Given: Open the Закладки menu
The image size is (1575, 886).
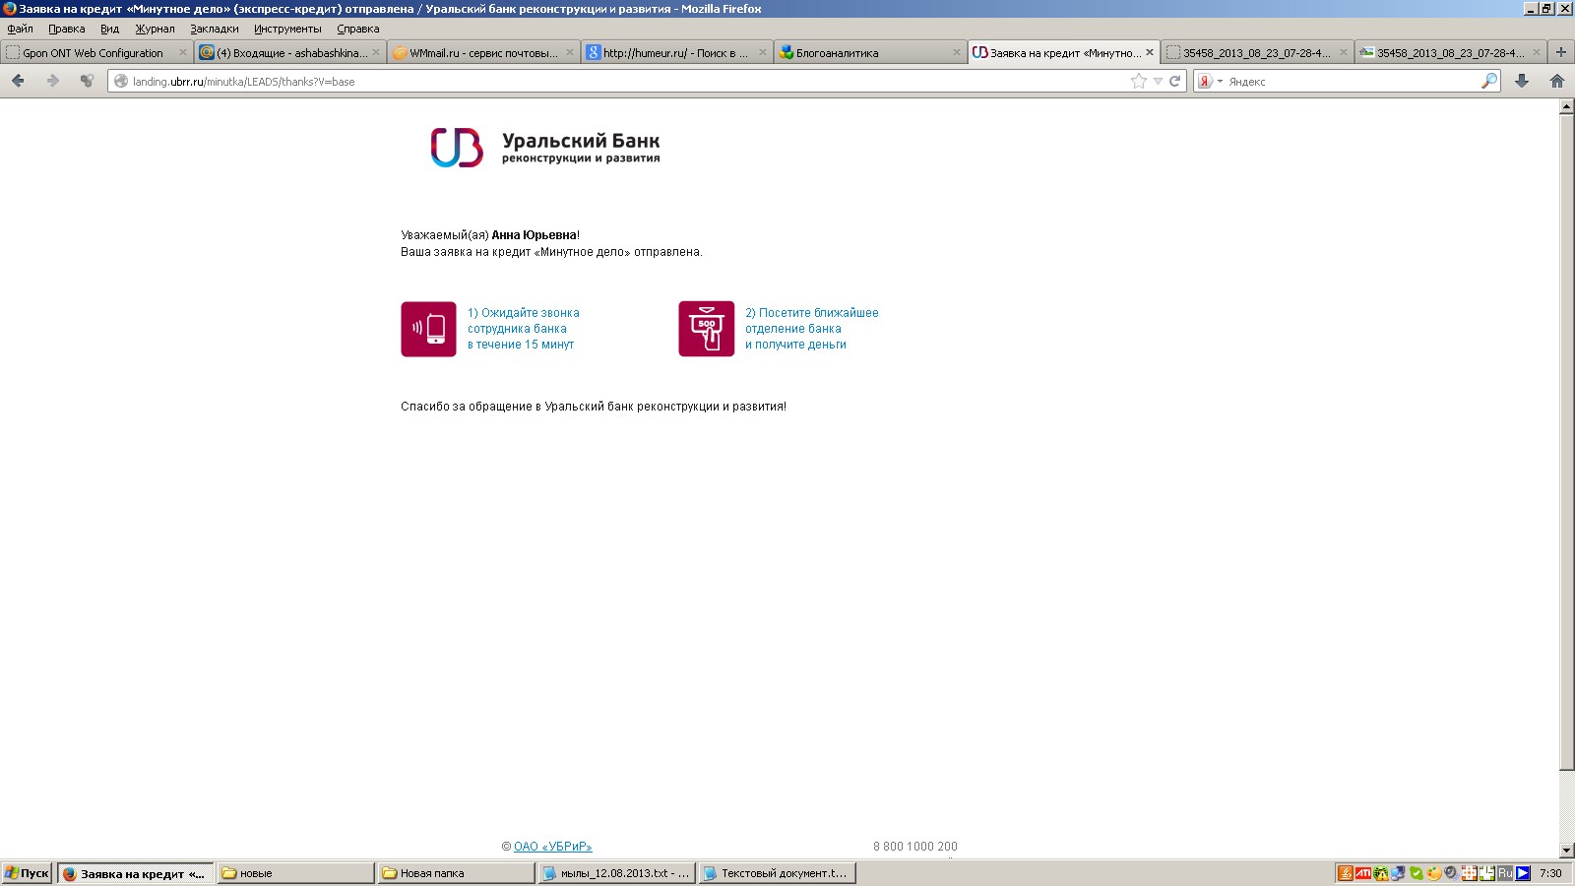Looking at the screenshot, I should pos(215,29).
